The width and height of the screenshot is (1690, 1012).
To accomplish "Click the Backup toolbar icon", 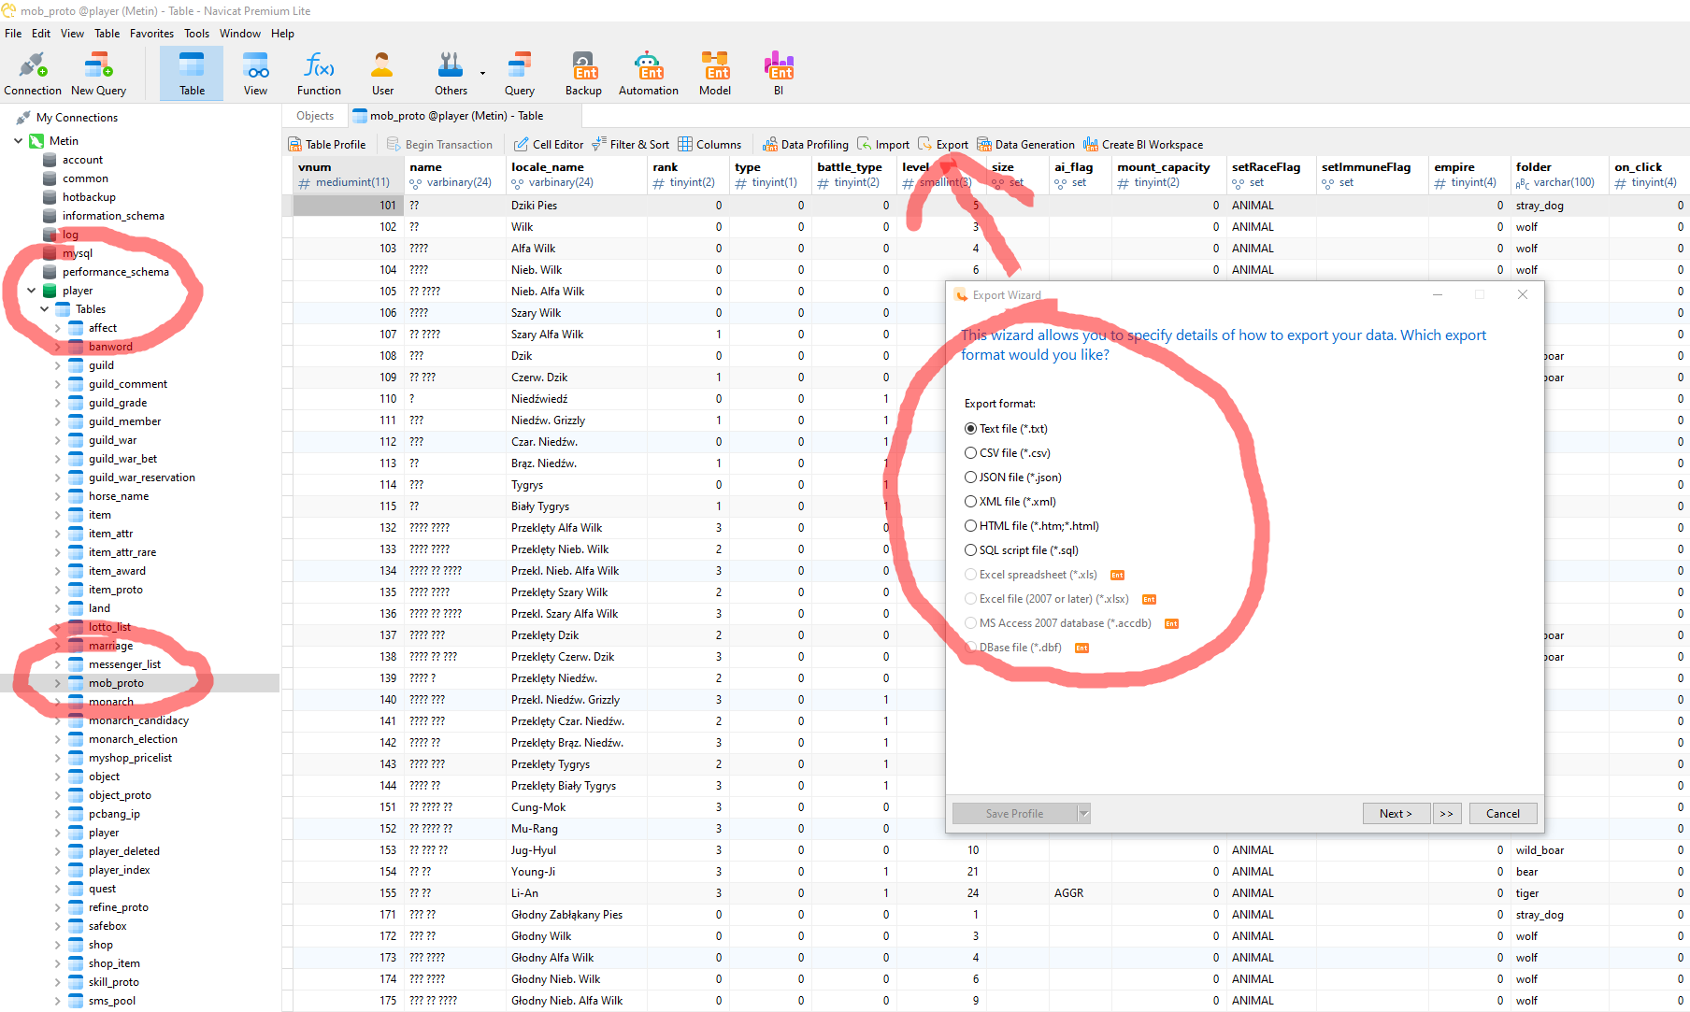I will point(583,74).
